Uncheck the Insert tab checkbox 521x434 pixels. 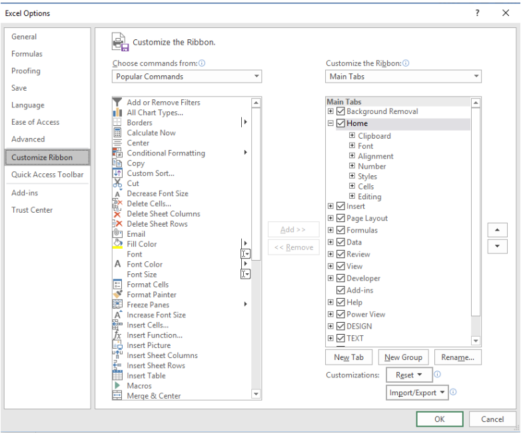[340, 206]
